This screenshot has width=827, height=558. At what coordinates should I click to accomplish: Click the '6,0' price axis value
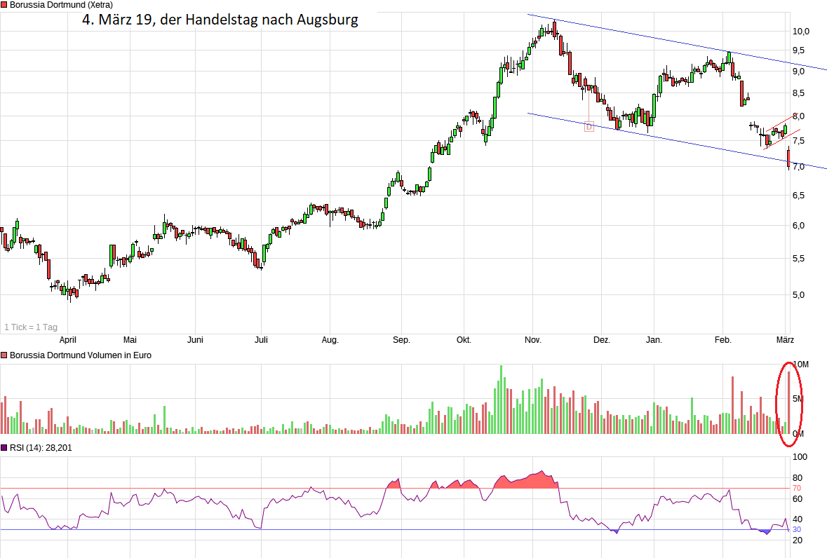click(x=798, y=226)
